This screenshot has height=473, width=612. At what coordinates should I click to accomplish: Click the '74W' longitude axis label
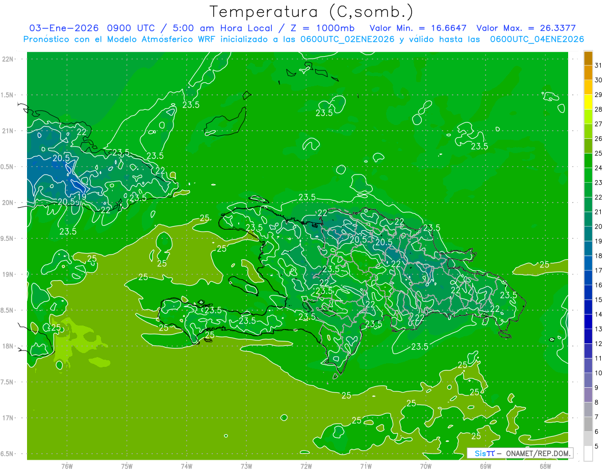click(187, 466)
